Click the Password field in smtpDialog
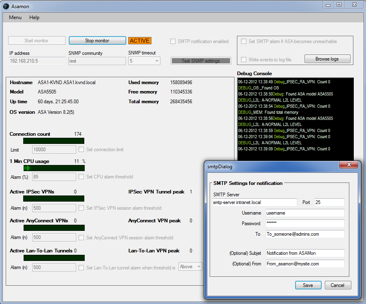366x304 pixels. pos(305,224)
